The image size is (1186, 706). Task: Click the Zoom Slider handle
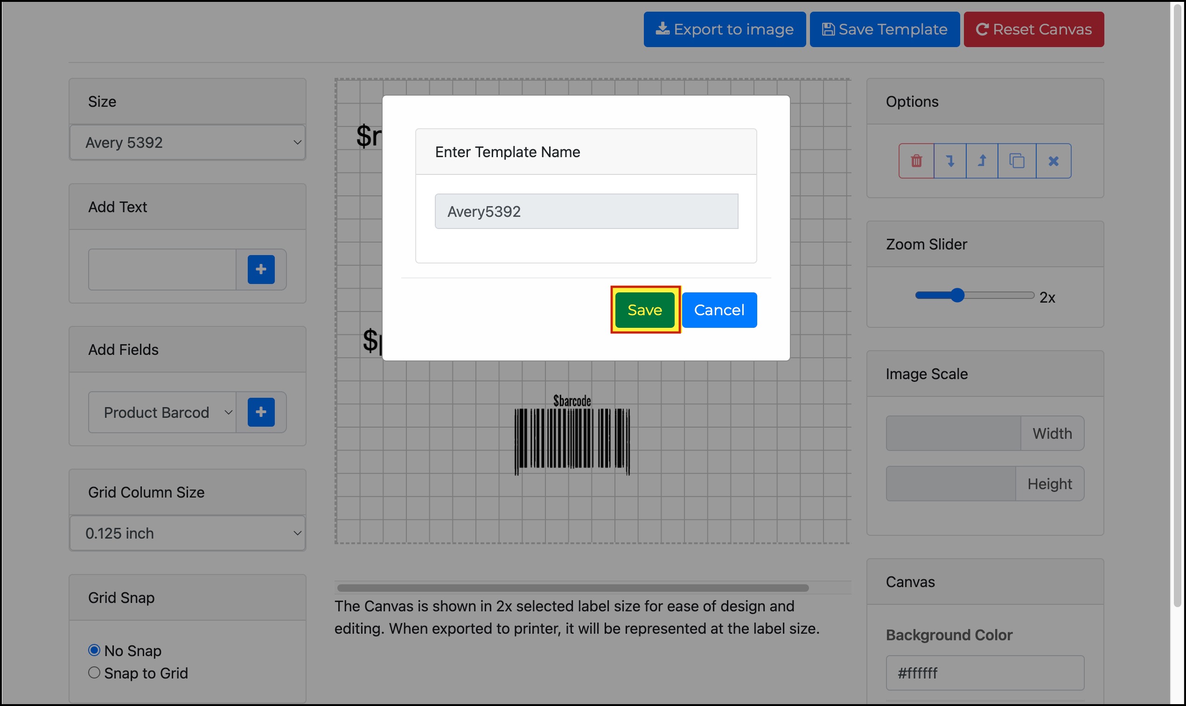coord(957,296)
